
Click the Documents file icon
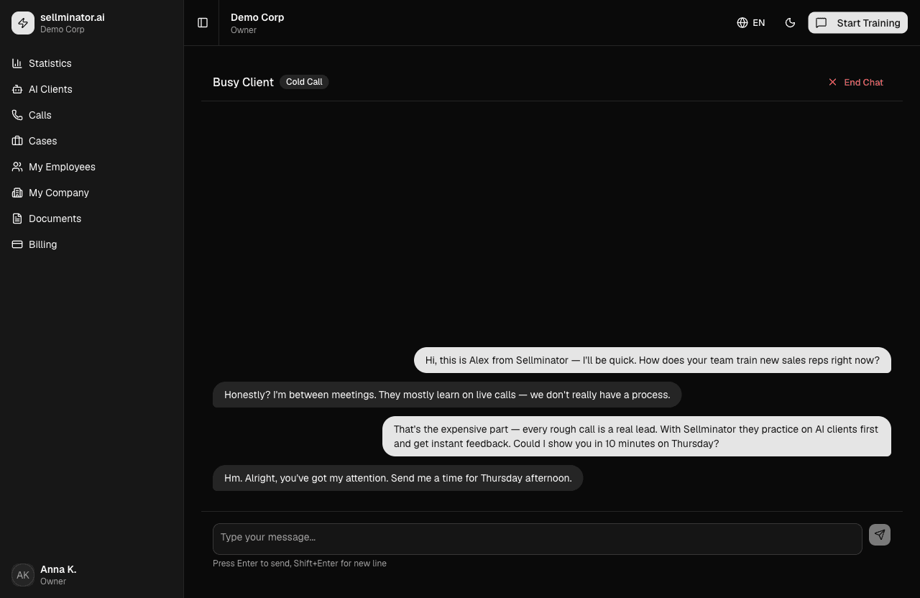point(17,218)
